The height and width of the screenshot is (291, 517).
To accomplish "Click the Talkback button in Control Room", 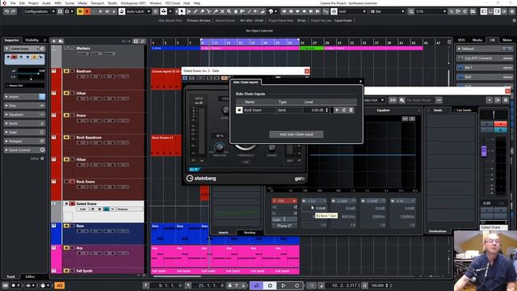I will tap(485, 48).
